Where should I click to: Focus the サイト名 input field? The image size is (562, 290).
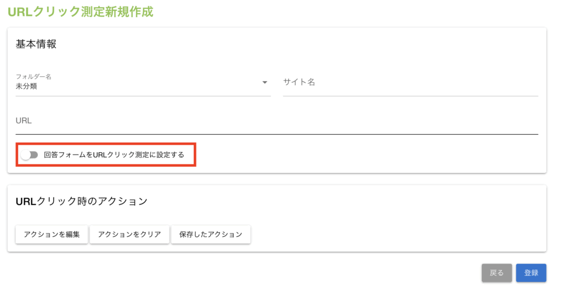click(x=410, y=82)
